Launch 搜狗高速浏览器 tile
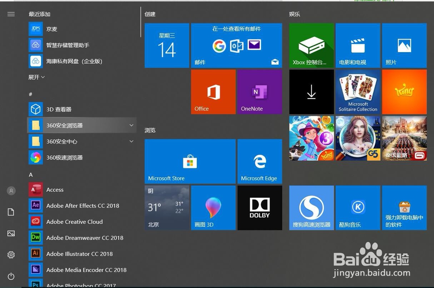 coord(312,208)
